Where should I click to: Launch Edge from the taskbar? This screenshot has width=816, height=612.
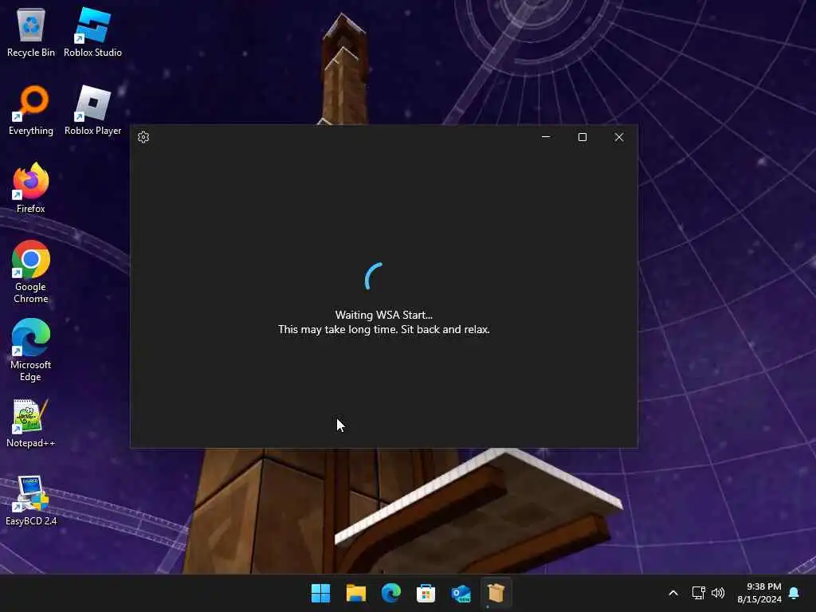pyautogui.click(x=390, y=593)
